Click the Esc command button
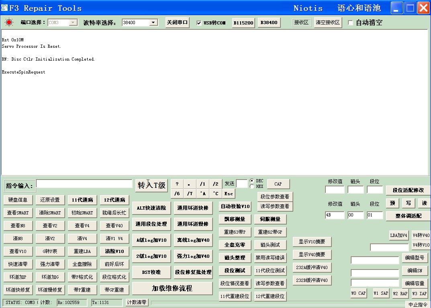This screenshot has height=308, width=431. point(229,194)
